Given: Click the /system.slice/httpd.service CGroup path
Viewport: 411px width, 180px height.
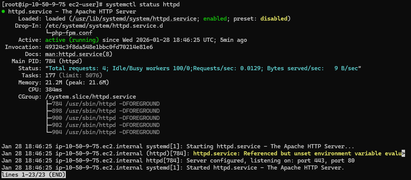Looking at the screenshot, I should [91, 97].
